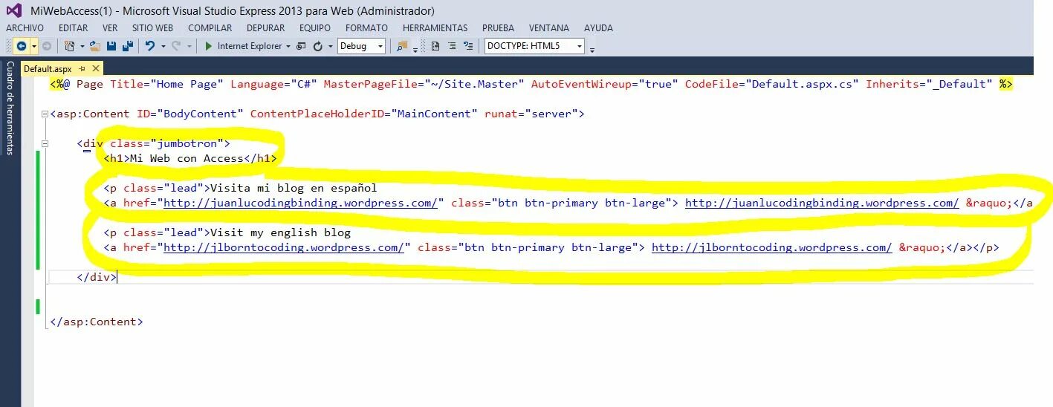
Task: Open the Redo history dropdown arrow
Action: [189, 46]
